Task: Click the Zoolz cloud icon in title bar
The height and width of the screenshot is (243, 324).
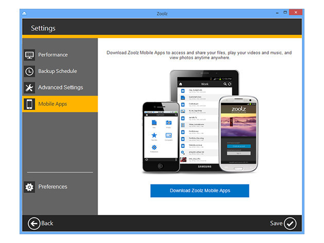Action: coord(26,13)
